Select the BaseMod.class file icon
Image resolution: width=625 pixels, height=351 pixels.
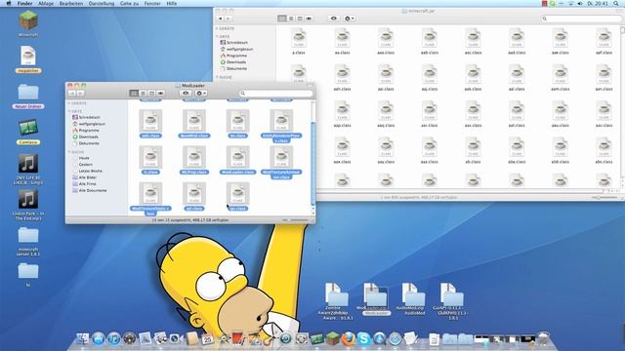pyautogui.click(x=194, y=121)
